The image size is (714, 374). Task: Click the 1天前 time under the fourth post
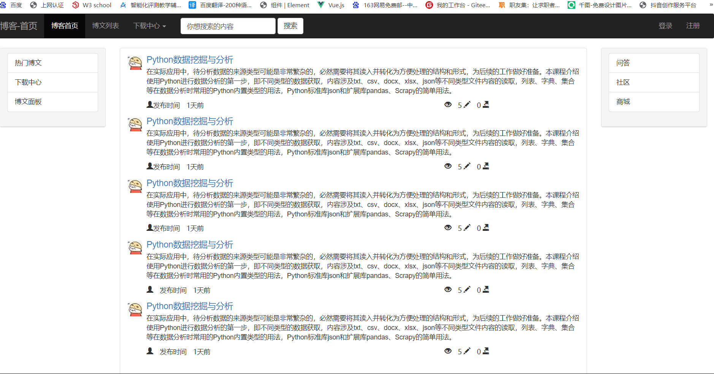point(202,290)
